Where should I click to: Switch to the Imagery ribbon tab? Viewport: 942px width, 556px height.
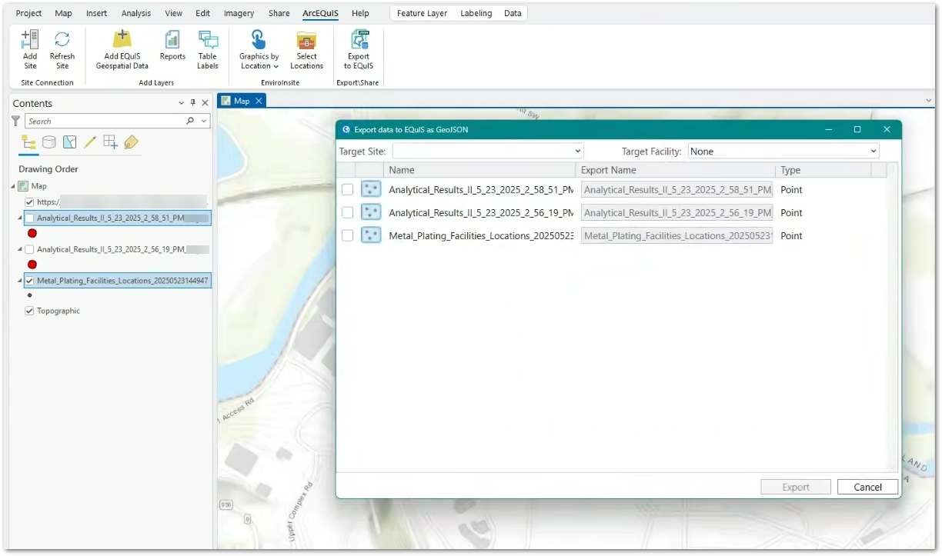point(239,13)
